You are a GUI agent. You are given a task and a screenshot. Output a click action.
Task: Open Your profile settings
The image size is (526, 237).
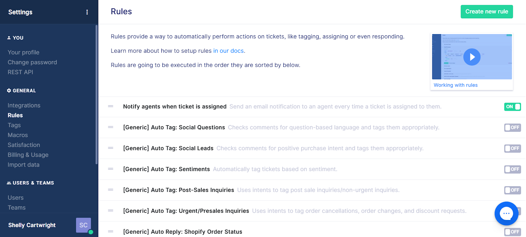[x=24, y=52]
